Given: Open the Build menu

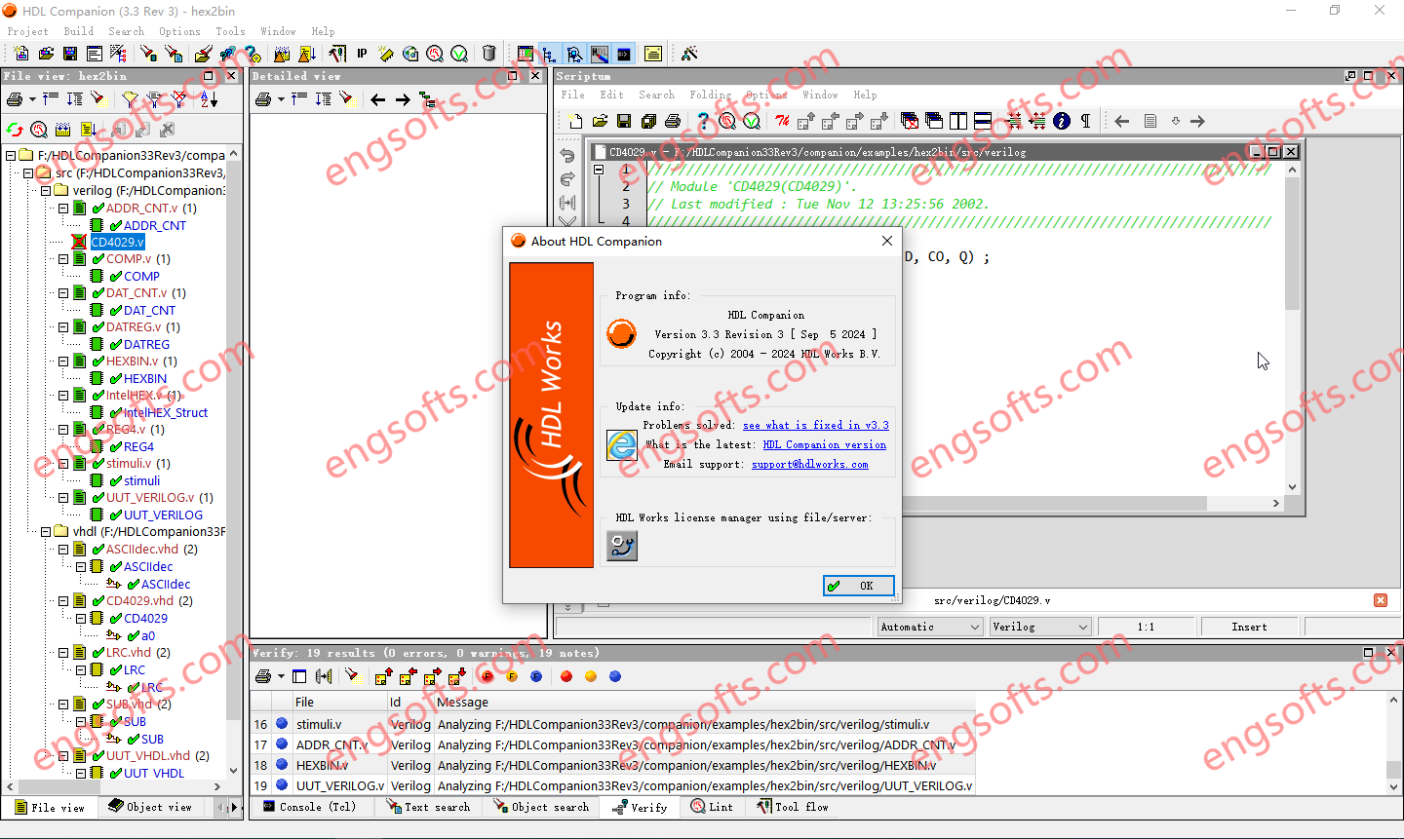Looking at the screenshot, I should [x=79, y=31].
